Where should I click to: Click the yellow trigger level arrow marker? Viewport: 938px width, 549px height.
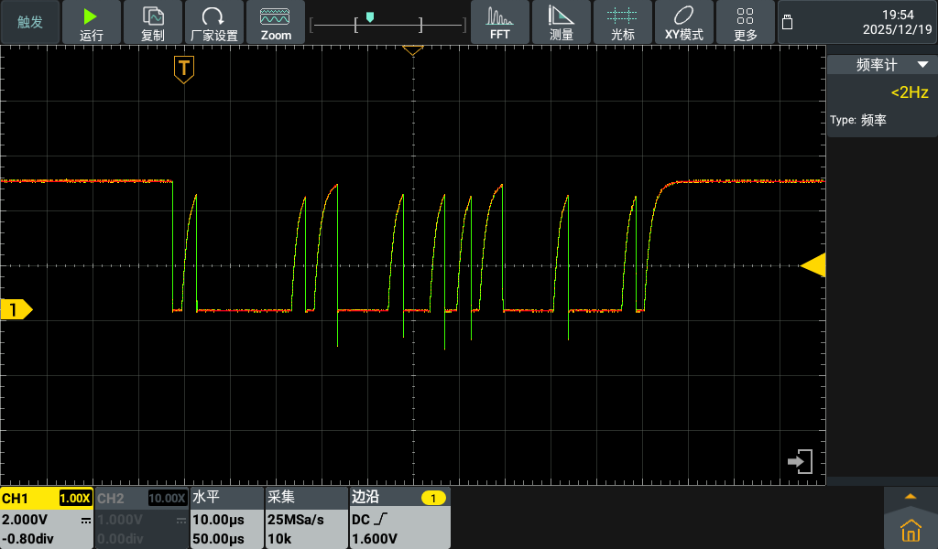tap(813, 265)
